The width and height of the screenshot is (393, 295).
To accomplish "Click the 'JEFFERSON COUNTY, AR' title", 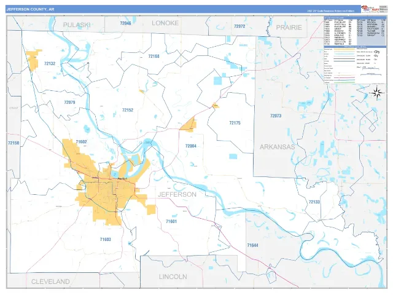I will click(x=30, y=9).
